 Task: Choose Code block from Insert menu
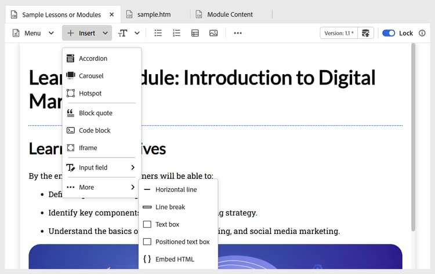102,130
